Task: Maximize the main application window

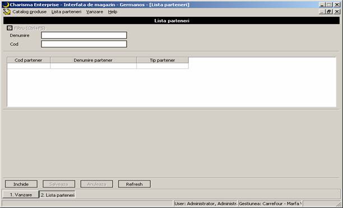Action: [329, 4]
